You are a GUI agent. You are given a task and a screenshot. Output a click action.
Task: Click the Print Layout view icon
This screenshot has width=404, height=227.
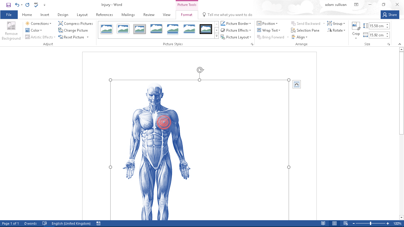click(334, 223)
